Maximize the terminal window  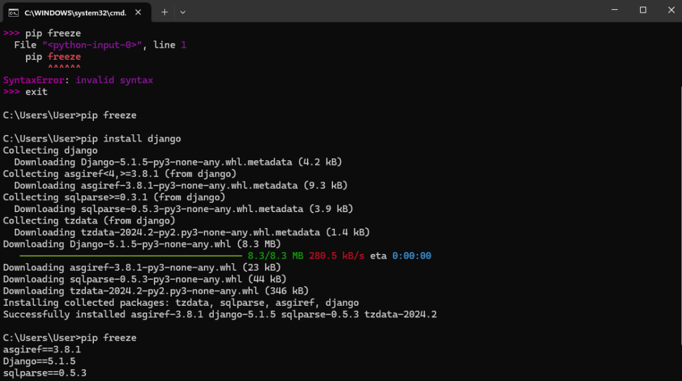click(x=643, y=10)
